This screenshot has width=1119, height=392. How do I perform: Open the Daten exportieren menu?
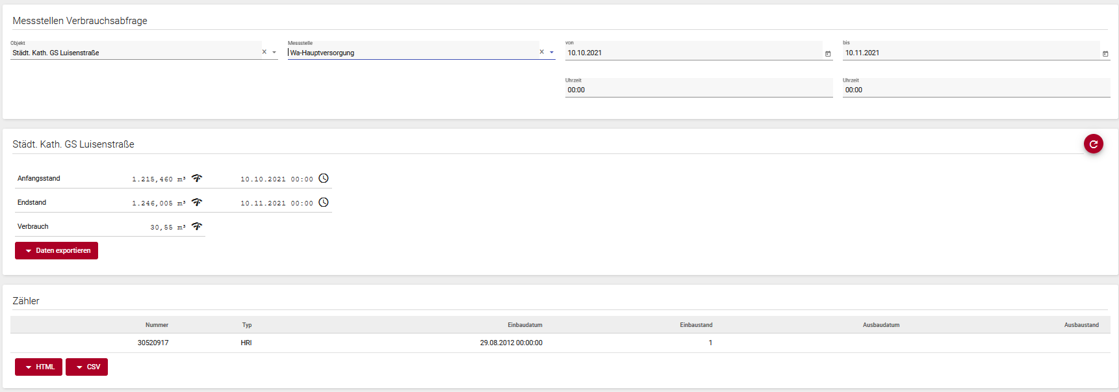pos(57,250)
